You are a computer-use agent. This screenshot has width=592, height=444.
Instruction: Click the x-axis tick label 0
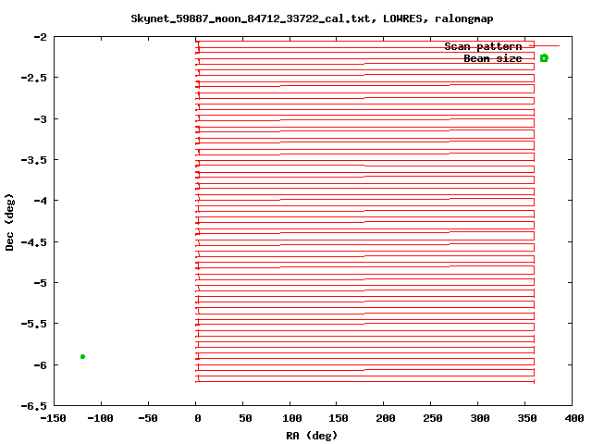(197, 418)
